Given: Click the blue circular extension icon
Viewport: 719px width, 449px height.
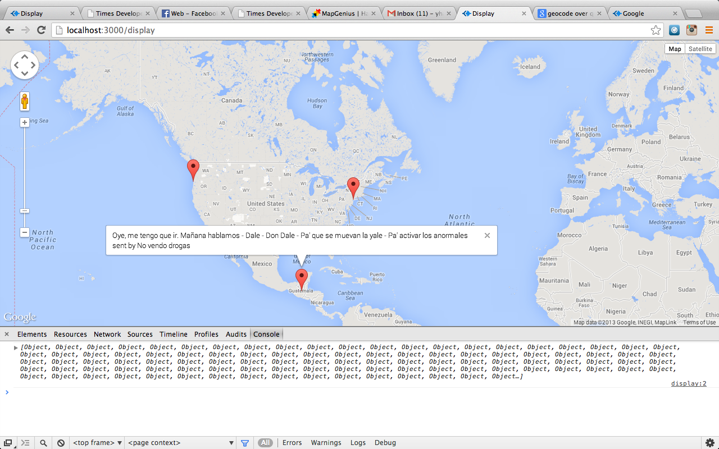Looking at the screenshot, I should (x=675, y=30).
